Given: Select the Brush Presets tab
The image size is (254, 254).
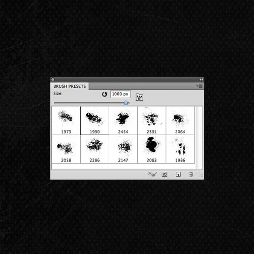Looking at the screenshot, I should click(x=70, y=86).
